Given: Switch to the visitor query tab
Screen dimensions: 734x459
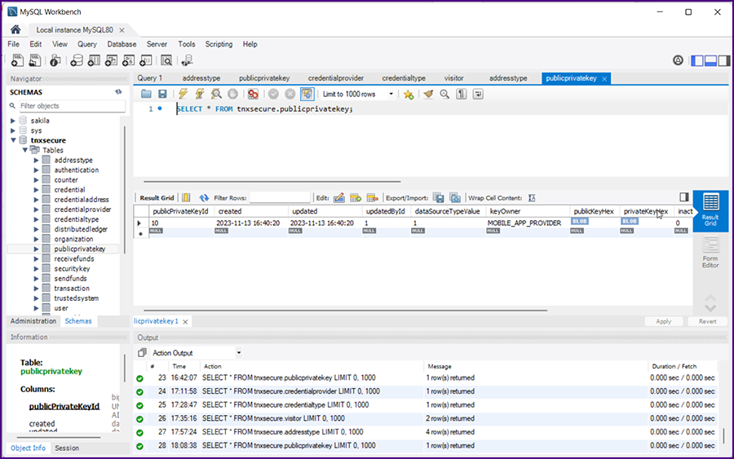Looking at the screenshot, I should click(453, 78).
